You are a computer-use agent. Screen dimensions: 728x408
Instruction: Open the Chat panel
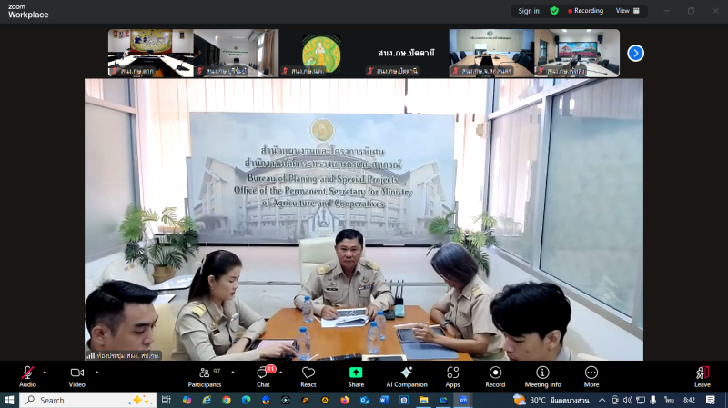tap(263, 375)
